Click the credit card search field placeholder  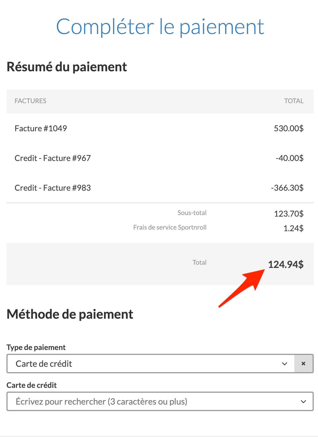(101, 401)
